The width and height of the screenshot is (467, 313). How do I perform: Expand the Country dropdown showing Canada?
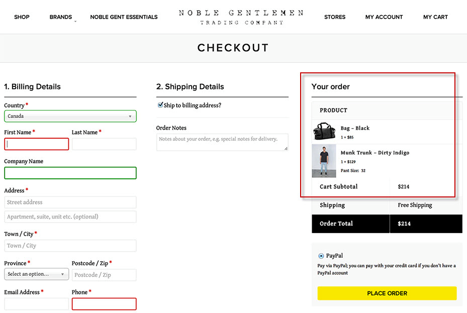[70, 116]
